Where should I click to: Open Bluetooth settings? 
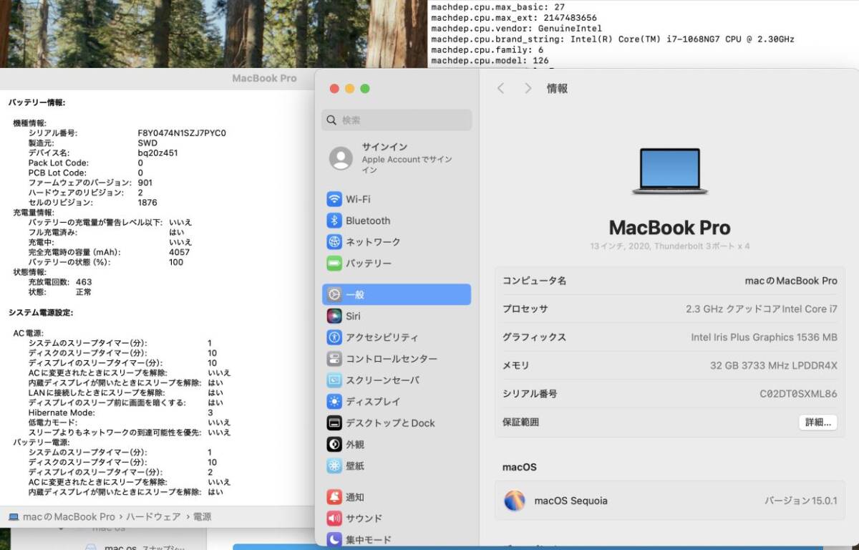(369, 221)
